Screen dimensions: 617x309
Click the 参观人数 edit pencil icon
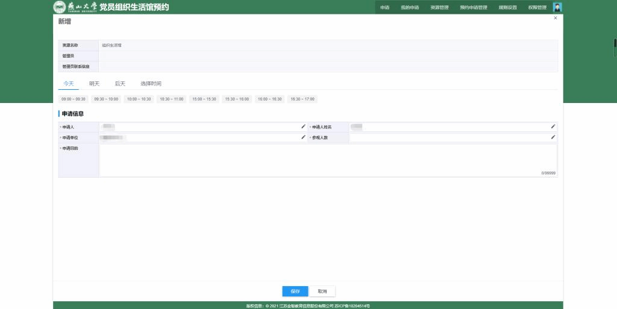[x=553, y=137]
